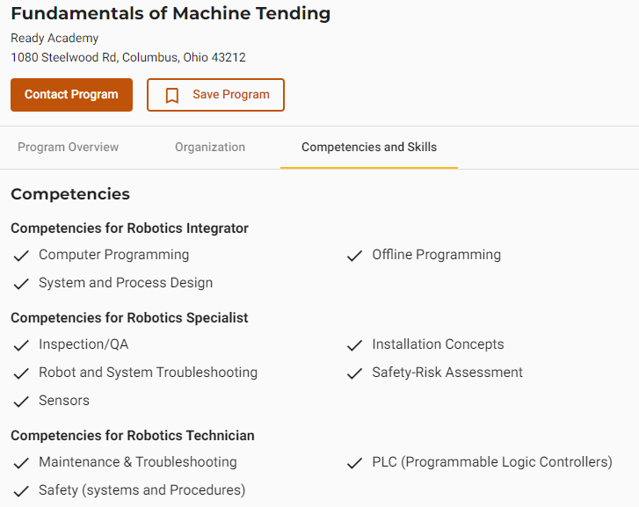Click the Save Program button

pos(215,95)
